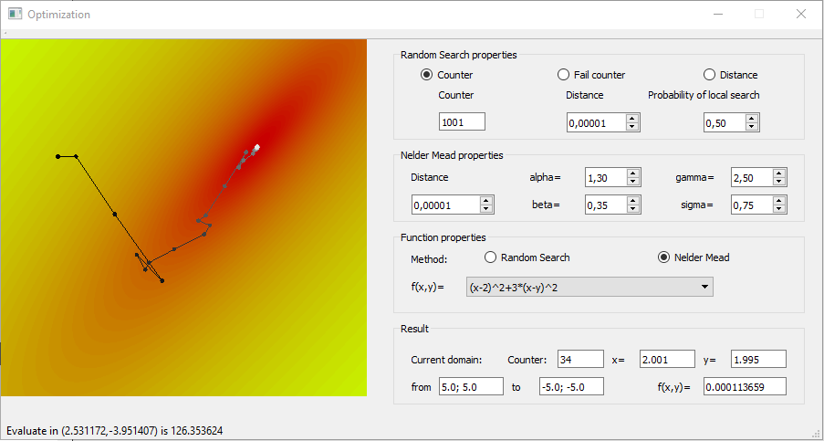Click the domain to field -5.0; -5.0

tap(571, 386)
